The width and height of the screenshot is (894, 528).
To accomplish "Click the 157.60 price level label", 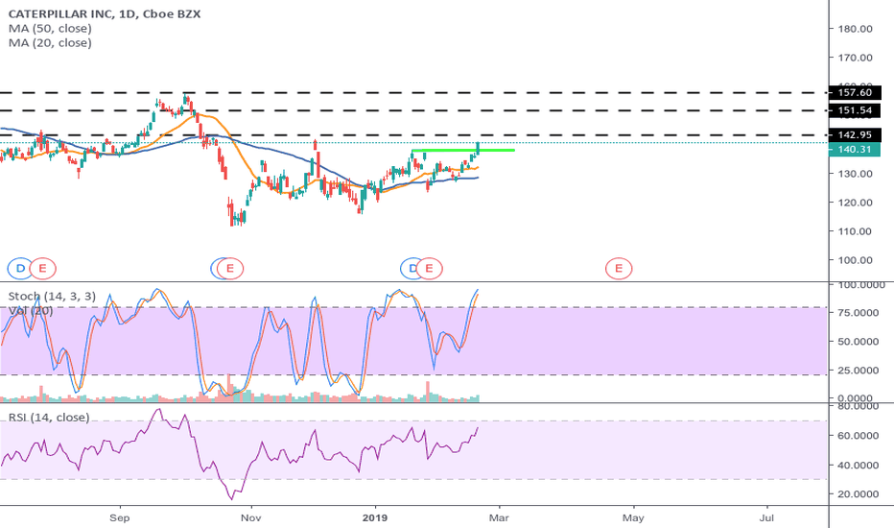I will tap(855, 92).
